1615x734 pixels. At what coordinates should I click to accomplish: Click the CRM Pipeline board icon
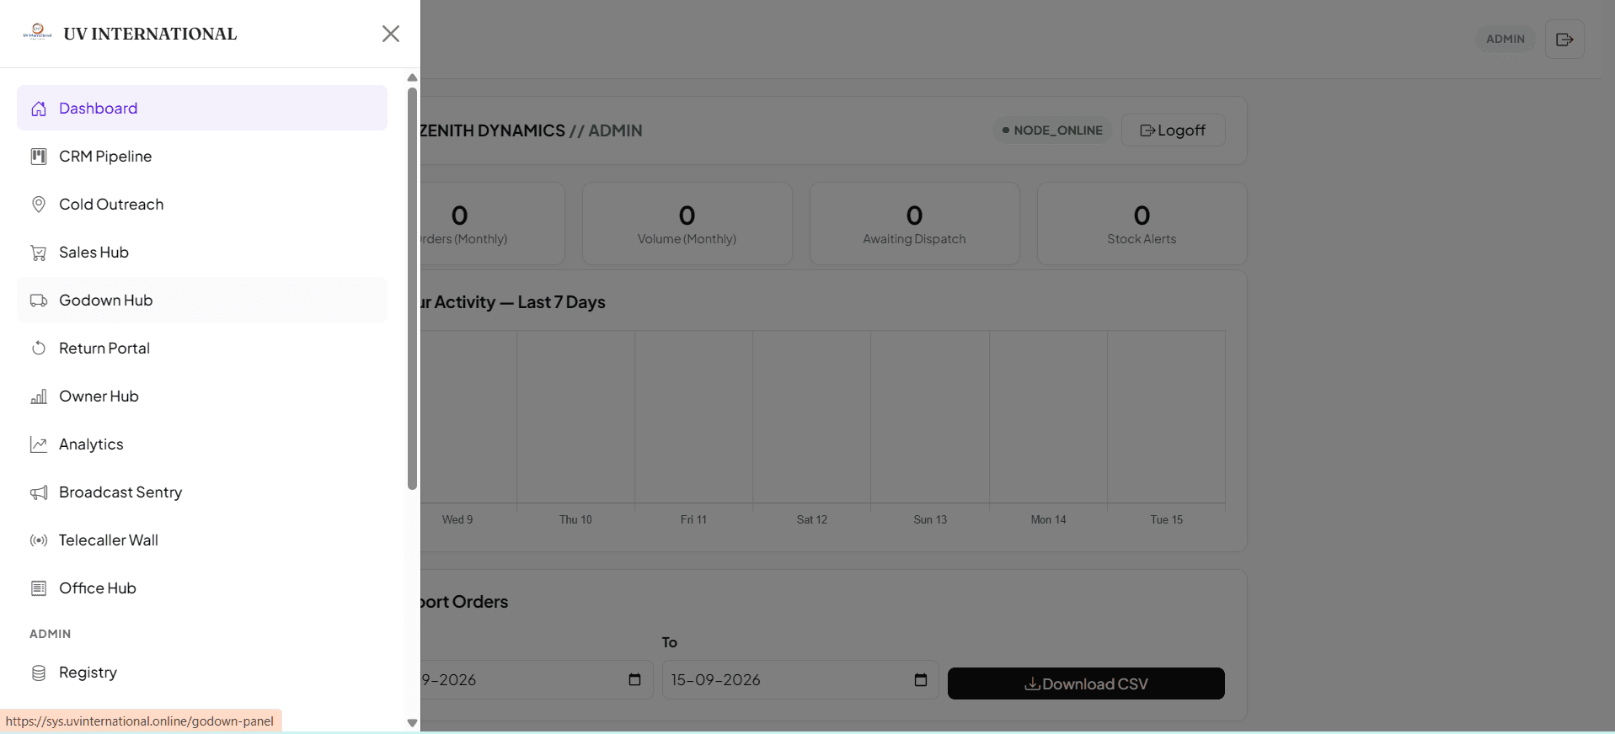pyautogui.click(x=39, y=157)
